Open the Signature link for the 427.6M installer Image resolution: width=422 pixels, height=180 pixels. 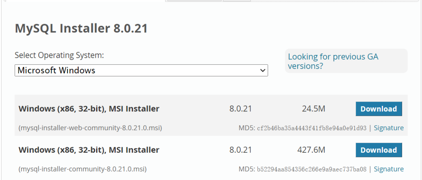389,169
